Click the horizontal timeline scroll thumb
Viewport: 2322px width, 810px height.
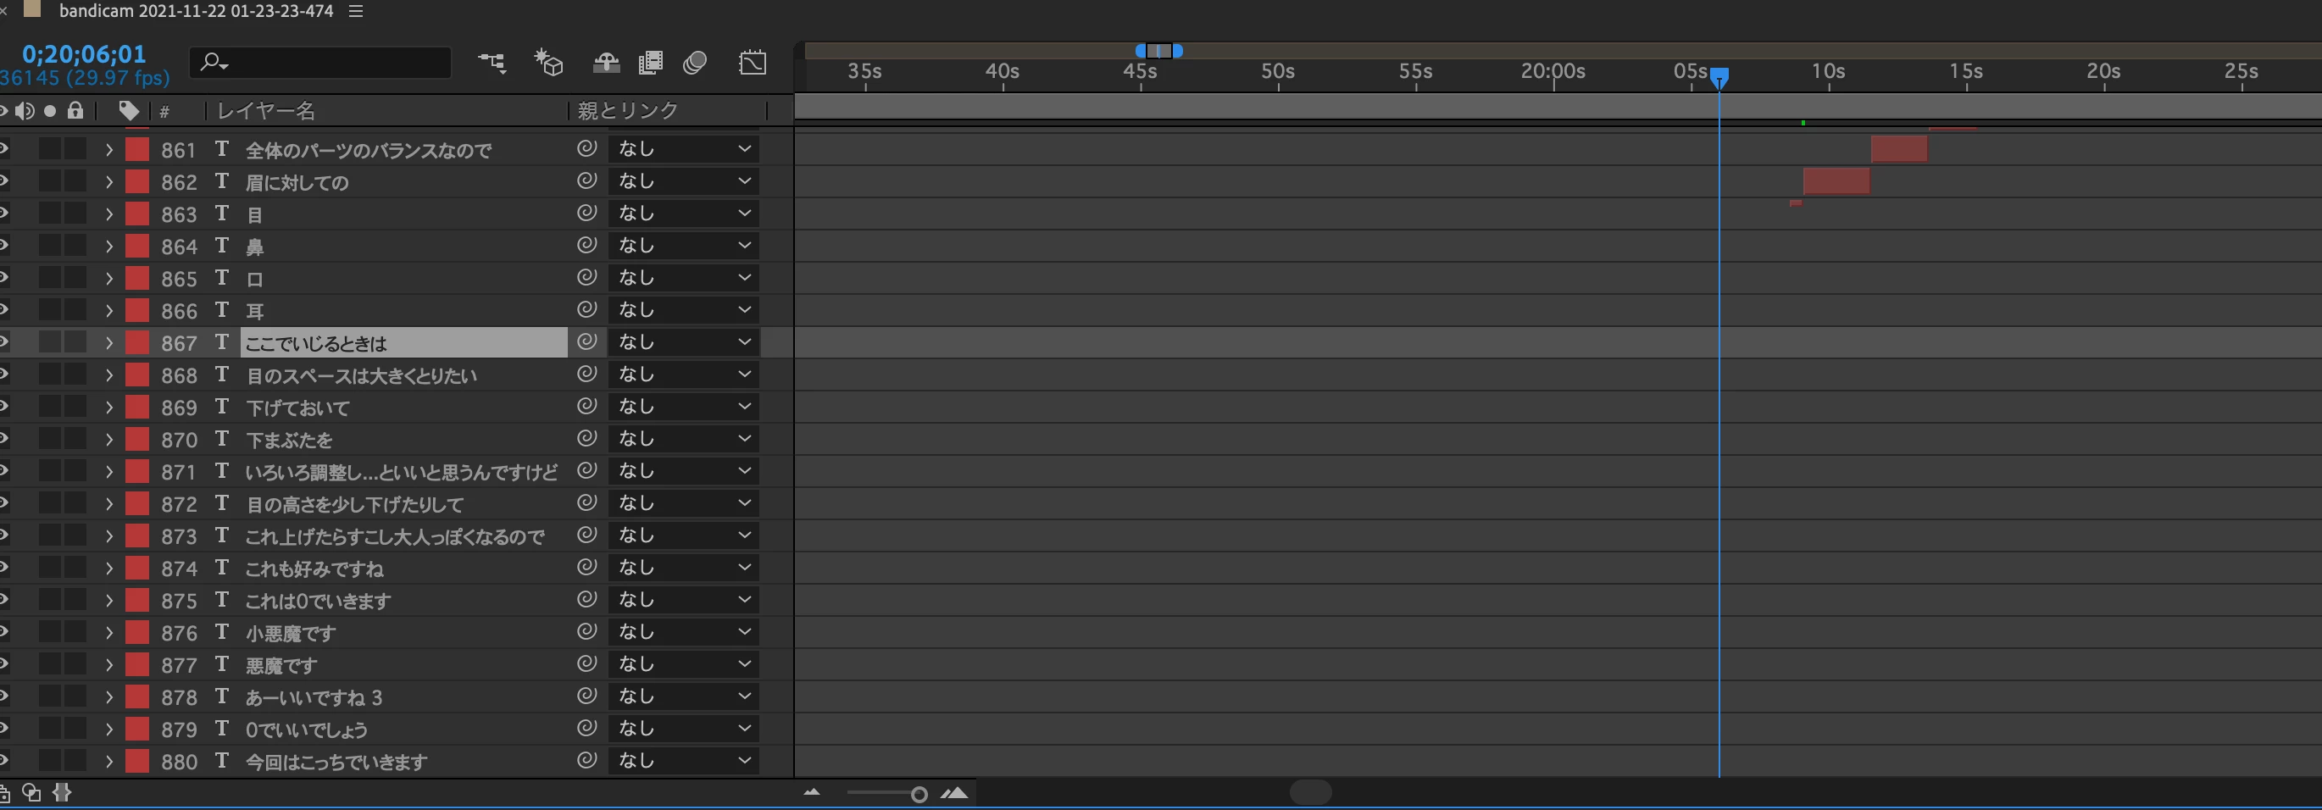1311,792
